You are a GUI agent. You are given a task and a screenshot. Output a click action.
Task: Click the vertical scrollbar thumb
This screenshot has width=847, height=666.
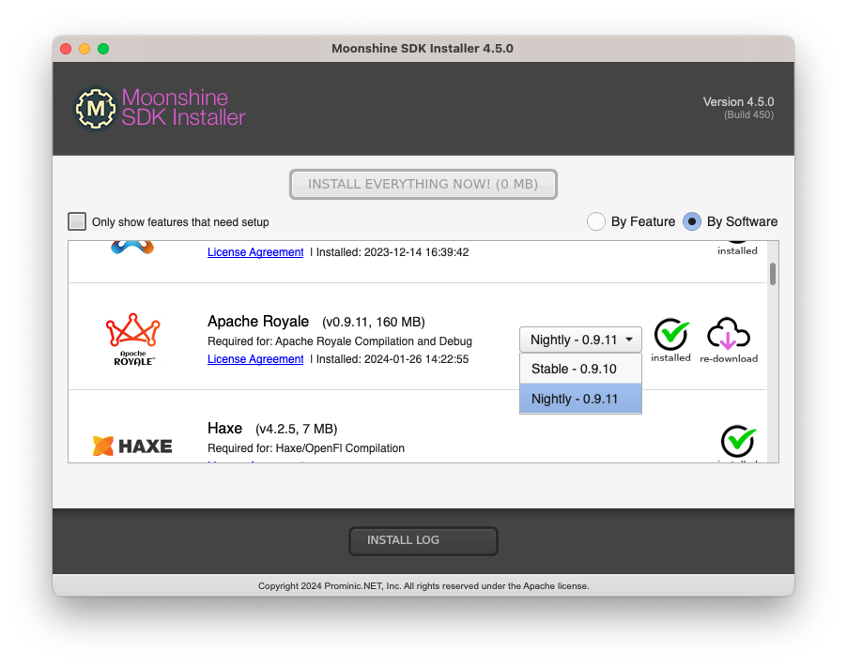click(772, 276)
